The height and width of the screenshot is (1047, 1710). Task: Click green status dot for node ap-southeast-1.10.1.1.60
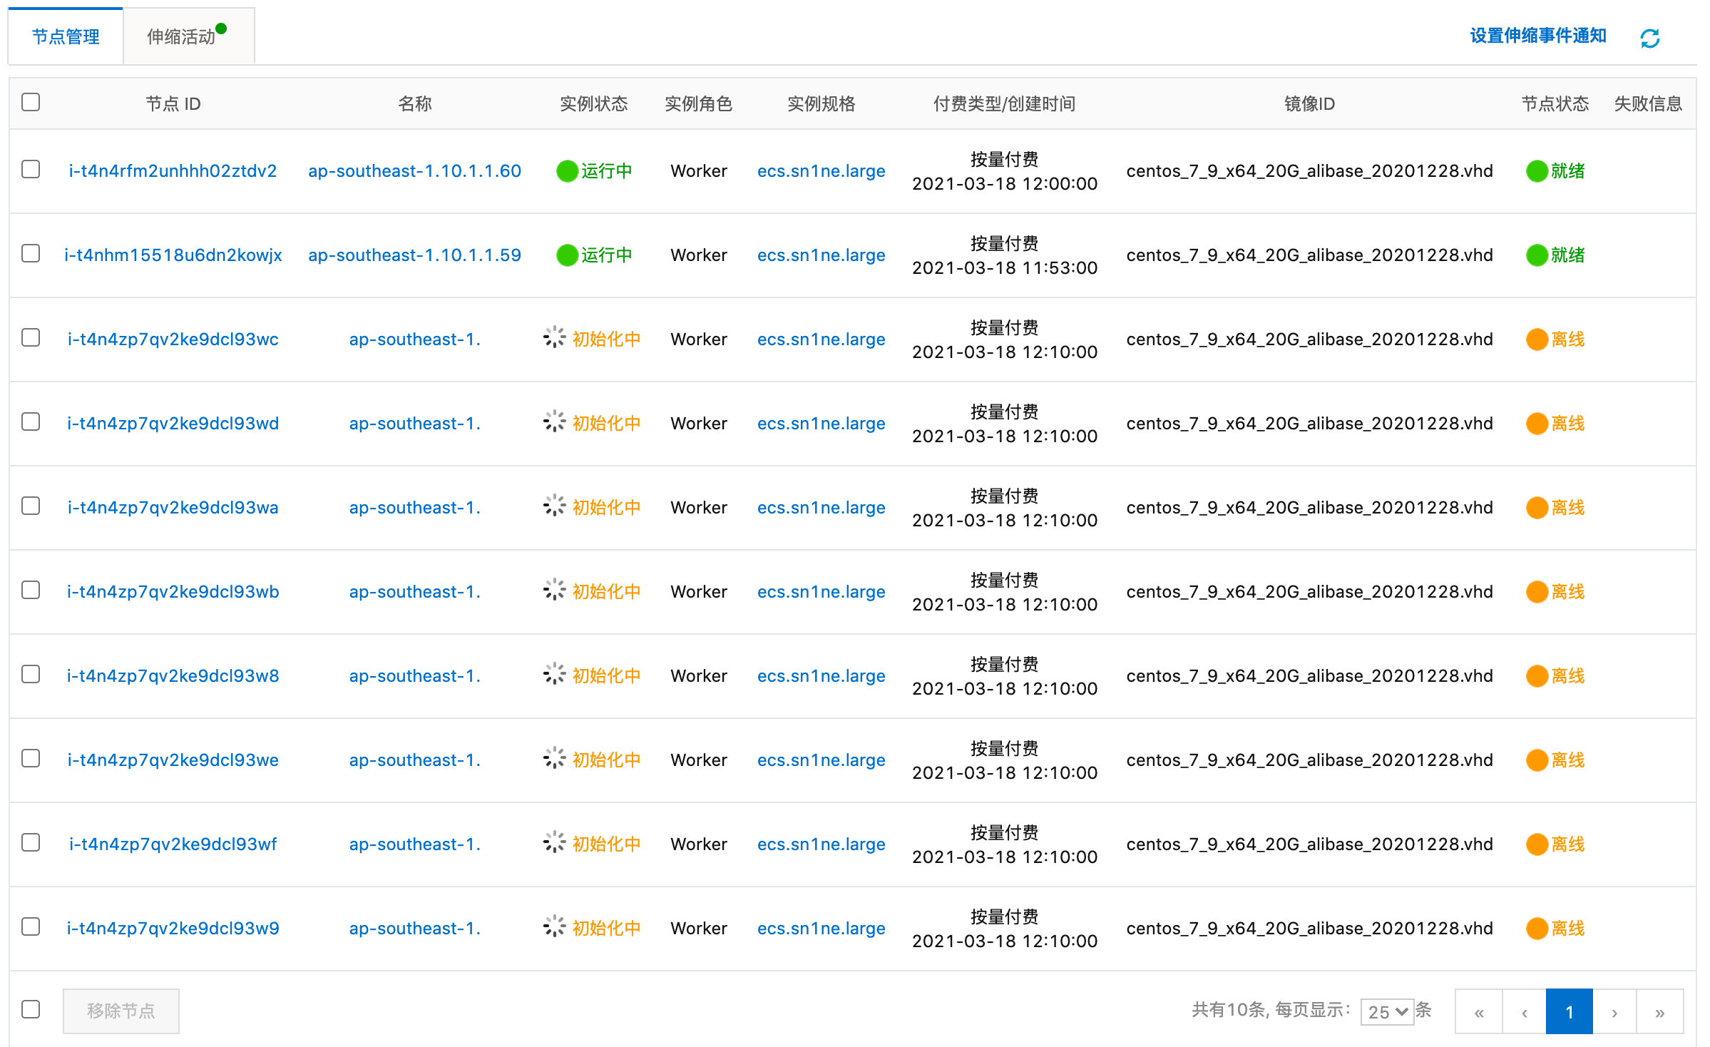pos(567,171)
